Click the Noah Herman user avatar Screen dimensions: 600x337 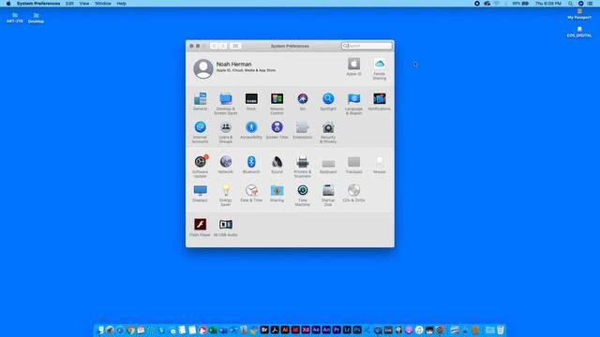click(x=203, y=68)
